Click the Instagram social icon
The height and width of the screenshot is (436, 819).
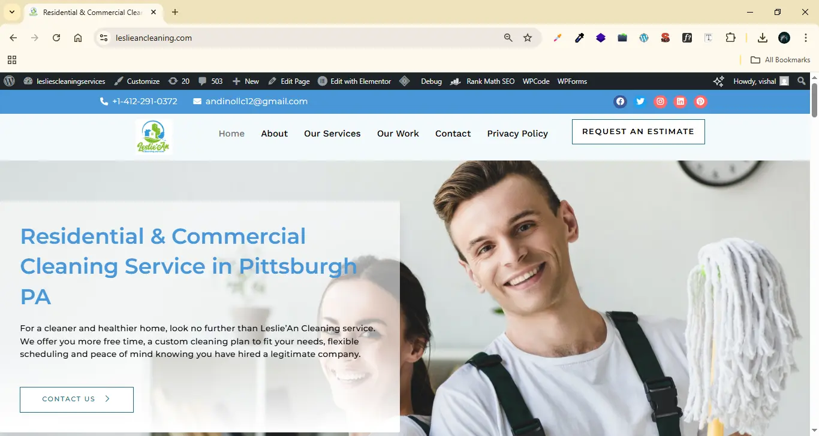click(x=660, y=101)
